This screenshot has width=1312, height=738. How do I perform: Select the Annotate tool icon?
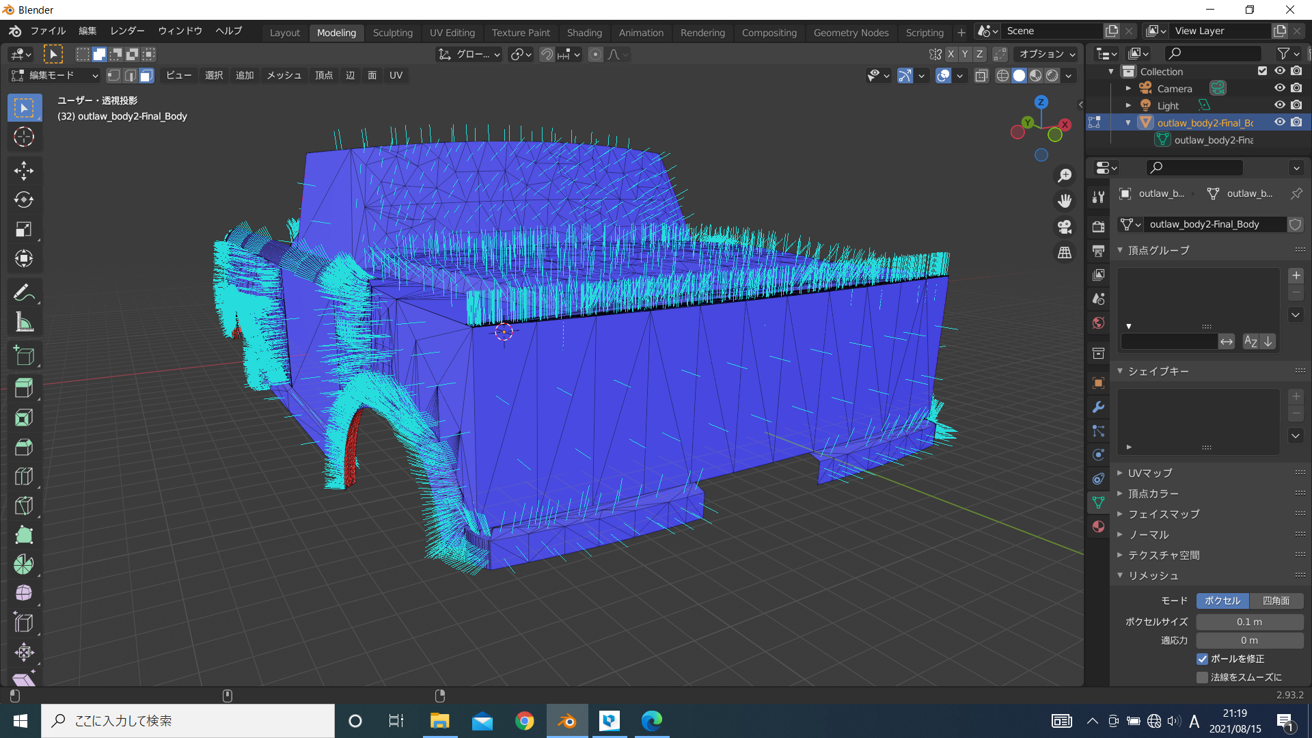(25, 292)
